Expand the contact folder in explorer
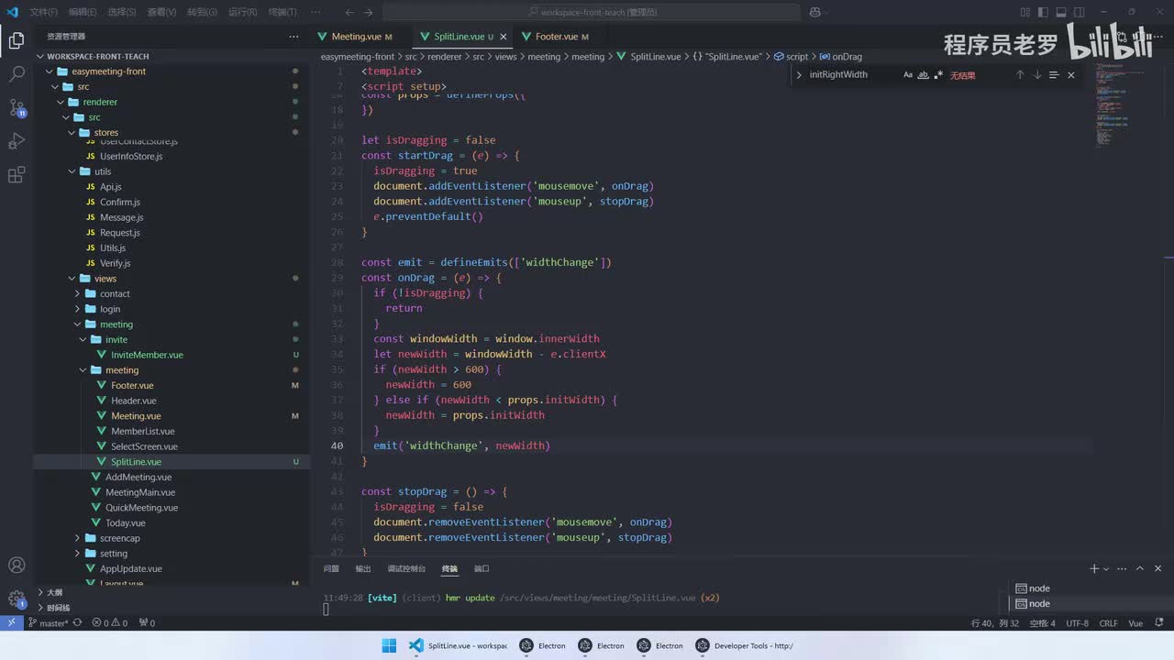 (115, 294)
